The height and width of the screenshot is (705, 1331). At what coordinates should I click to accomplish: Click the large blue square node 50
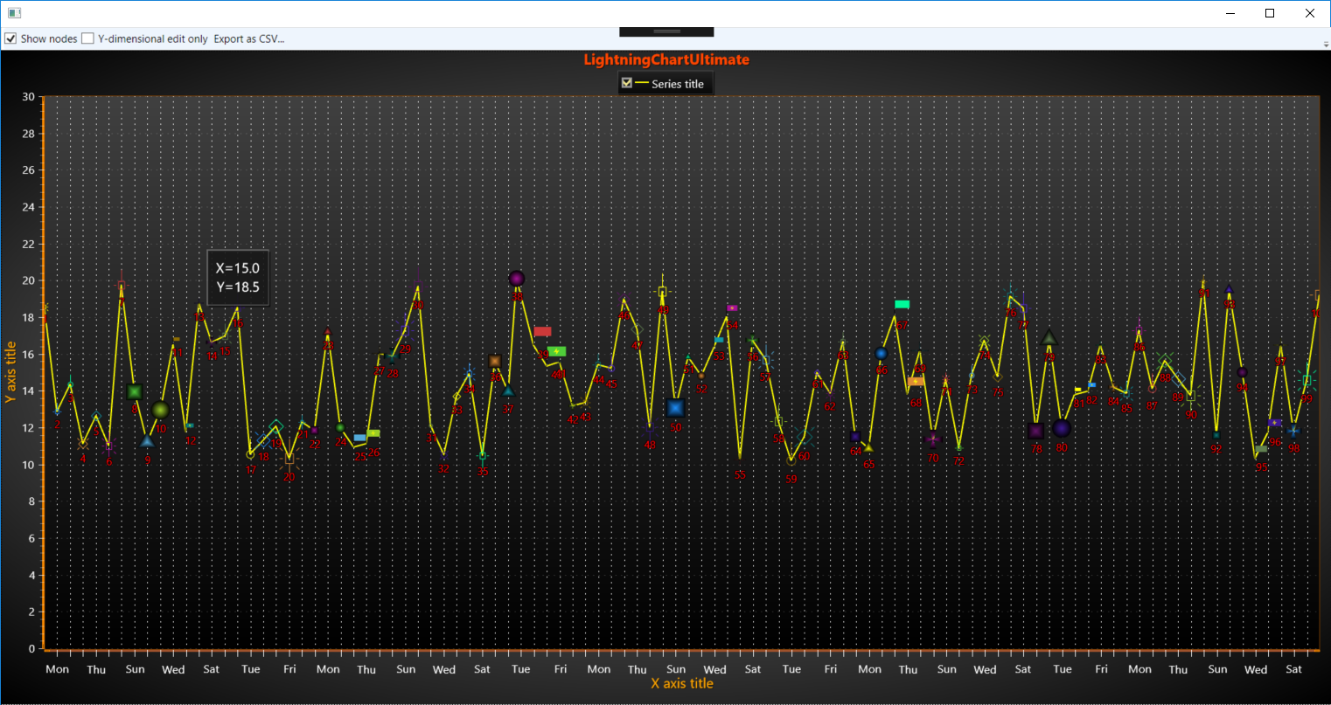click(675, 408)
